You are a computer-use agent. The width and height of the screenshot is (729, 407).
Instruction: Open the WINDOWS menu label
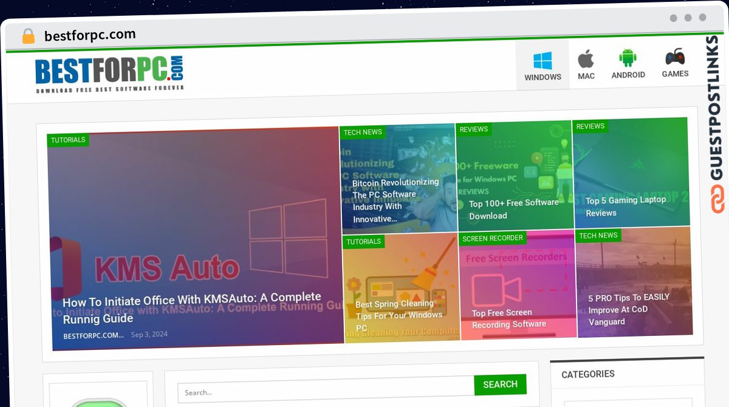pos(542,78)
